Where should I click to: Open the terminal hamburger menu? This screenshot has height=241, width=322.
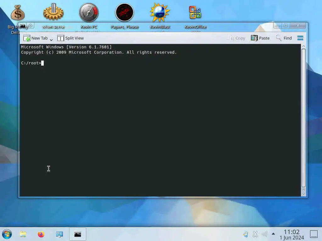300,38
